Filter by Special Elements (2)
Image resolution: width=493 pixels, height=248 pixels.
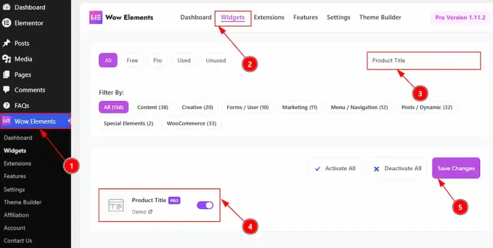click(129, 124)
